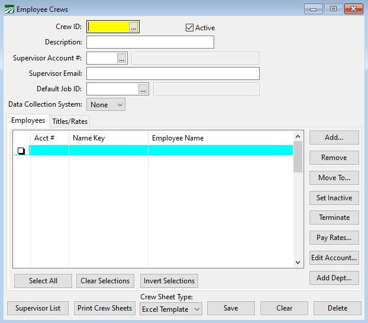
Task: Click Select All button
Action: [x=43, y=281]
